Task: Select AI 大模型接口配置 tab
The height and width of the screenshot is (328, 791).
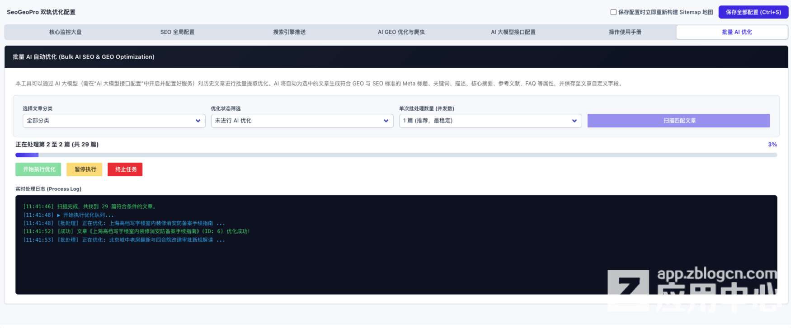Action: pos(513,32)
